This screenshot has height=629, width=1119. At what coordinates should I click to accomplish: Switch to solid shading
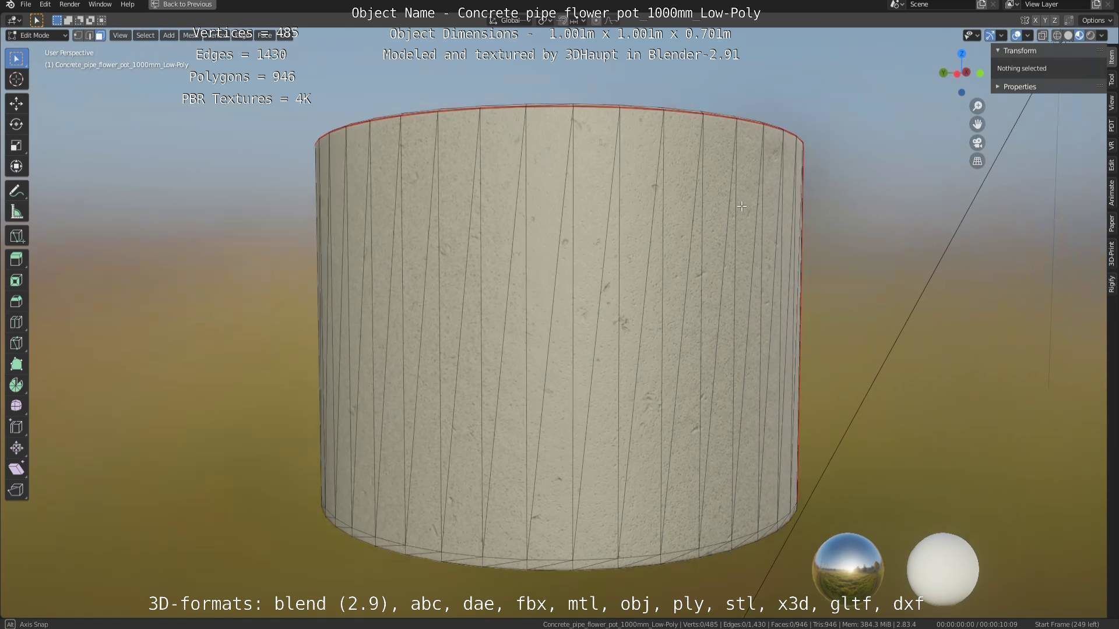[1068, 36]
